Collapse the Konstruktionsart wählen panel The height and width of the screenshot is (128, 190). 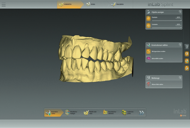click(x=180, y=45)
